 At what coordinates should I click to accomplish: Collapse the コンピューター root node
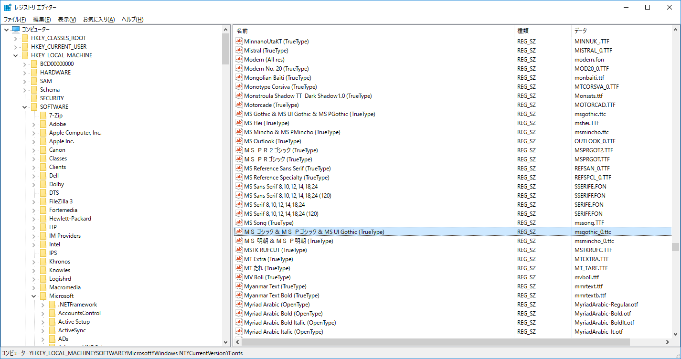[x=6, y=30]
